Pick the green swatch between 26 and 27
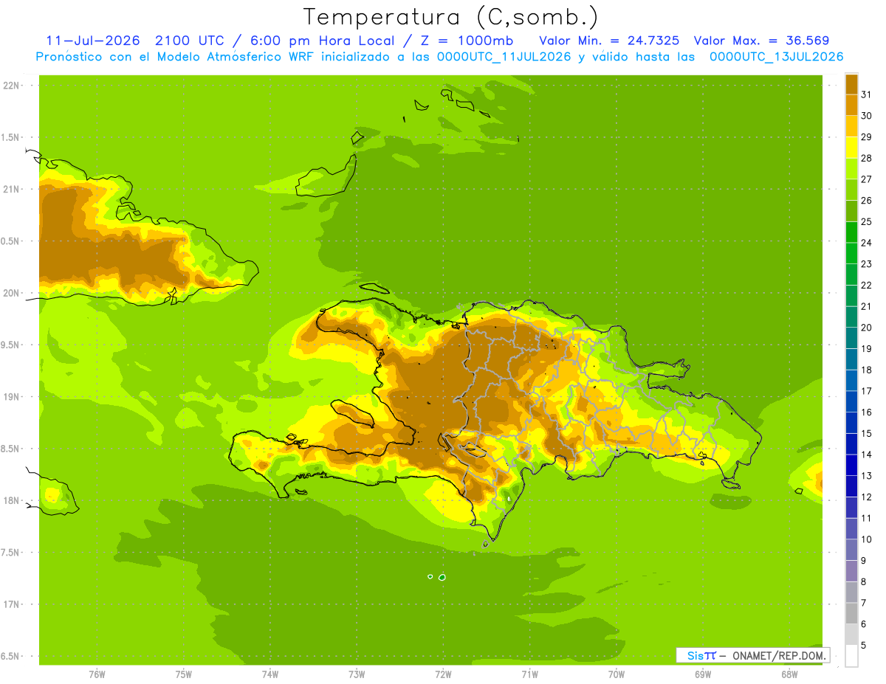Screen dimensions: 886x684 851,190
